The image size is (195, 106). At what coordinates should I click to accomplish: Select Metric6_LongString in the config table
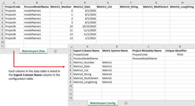click(x=87, y=82)
